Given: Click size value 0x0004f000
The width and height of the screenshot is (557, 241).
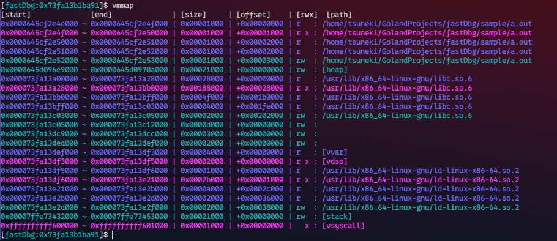Looking at the screenshot, I should coord(202,97).
